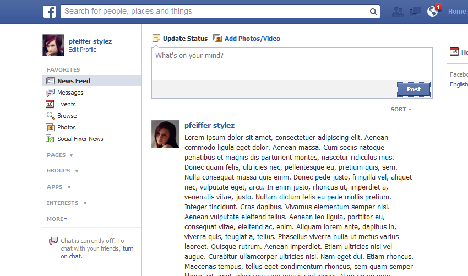
Task: Select the Add Photos/Video tab
Action: point(247,38)
